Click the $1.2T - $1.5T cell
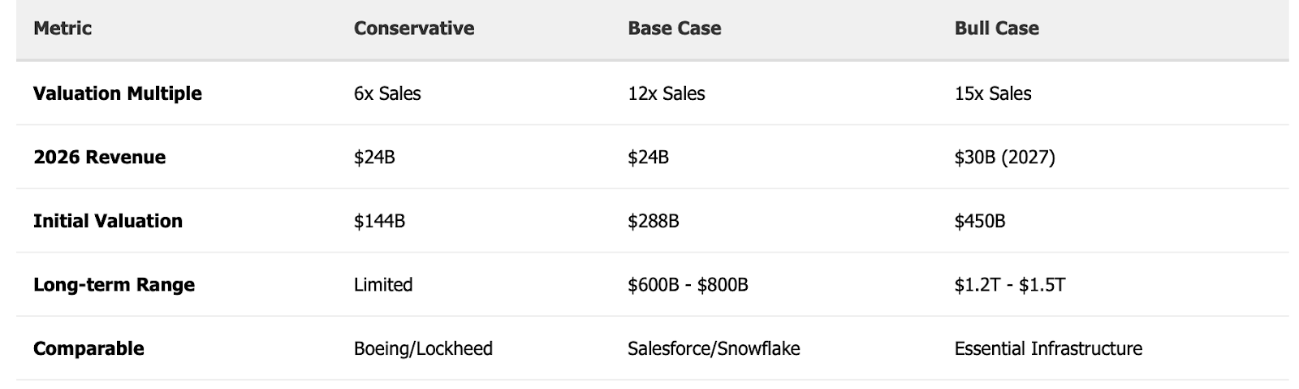Screen dimensions: 1299x389 point(1010,285)
